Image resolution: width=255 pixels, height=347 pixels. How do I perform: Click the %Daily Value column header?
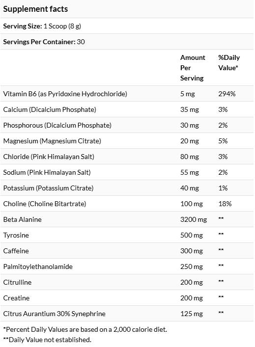229,63
